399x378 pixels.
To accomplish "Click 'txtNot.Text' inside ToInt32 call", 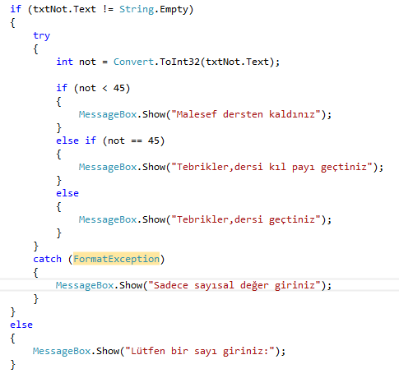I will point(237,62).
